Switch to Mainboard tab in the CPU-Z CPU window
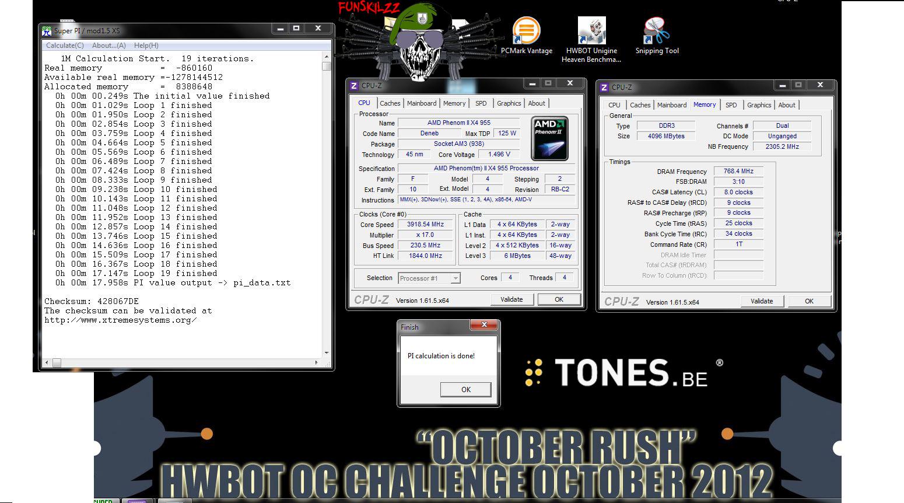The width and height of the screenshot is (904, 503). pyautogui.click(x=422, y=103)
